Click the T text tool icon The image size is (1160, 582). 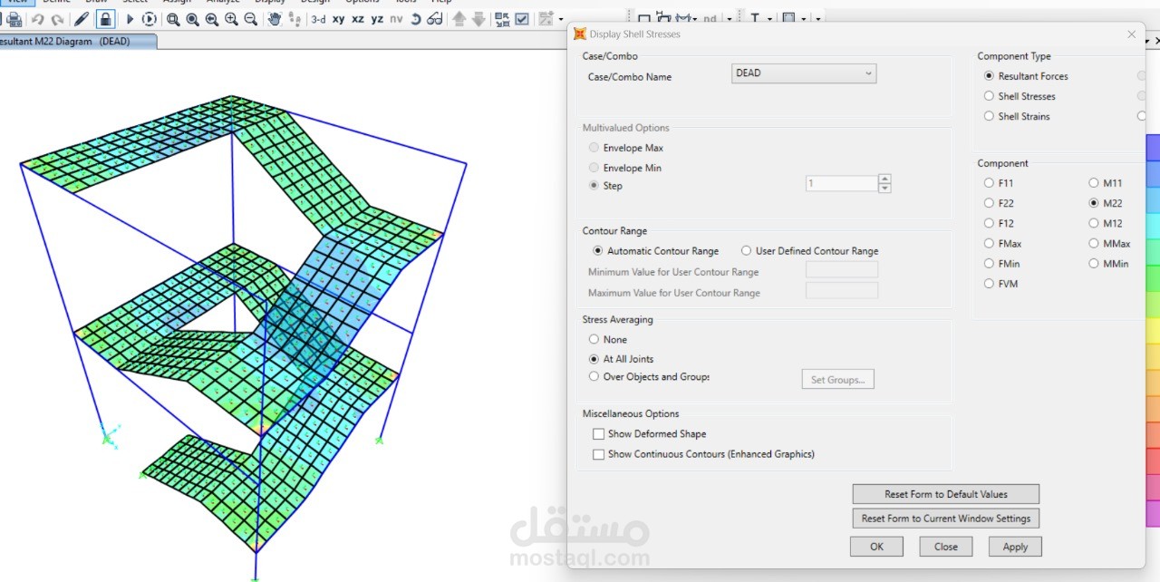click(754, 18)
